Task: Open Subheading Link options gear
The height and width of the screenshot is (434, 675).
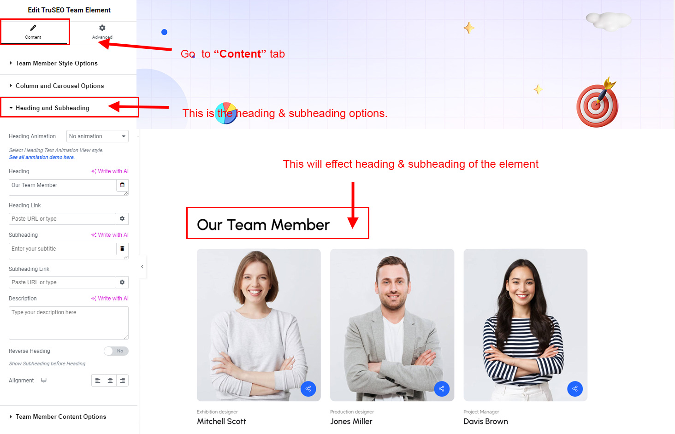Action: tap(122, 282)
